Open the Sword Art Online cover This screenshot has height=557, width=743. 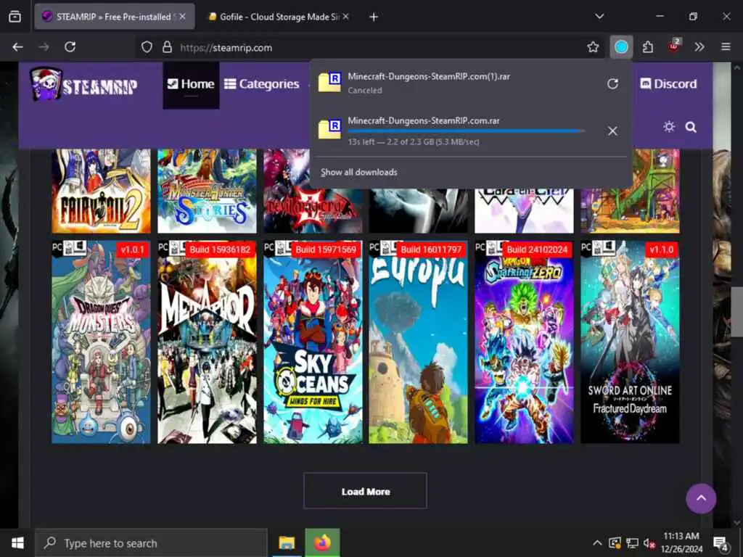click(631, 342)
